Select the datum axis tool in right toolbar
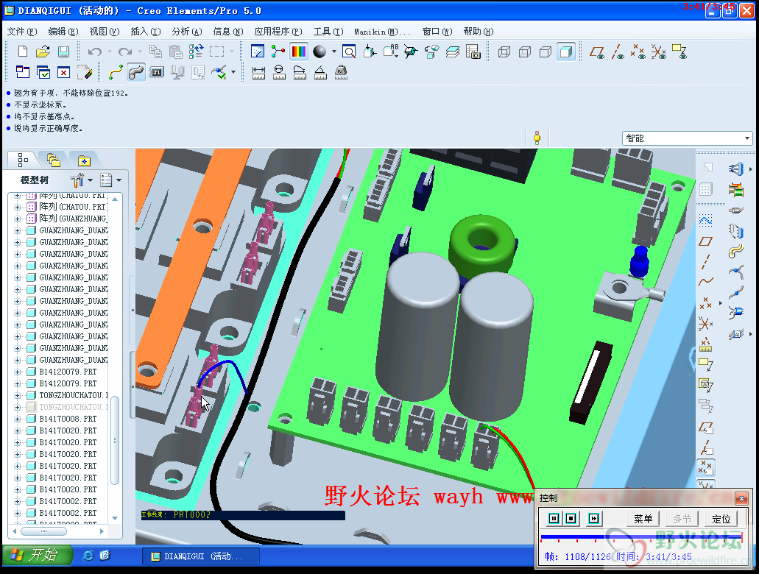Image resolution: width=759 pixels, height=574 pixels. click(x=706, y=261)
